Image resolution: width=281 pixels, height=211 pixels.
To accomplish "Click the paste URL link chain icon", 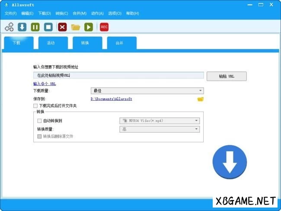I will pos(9,27).
